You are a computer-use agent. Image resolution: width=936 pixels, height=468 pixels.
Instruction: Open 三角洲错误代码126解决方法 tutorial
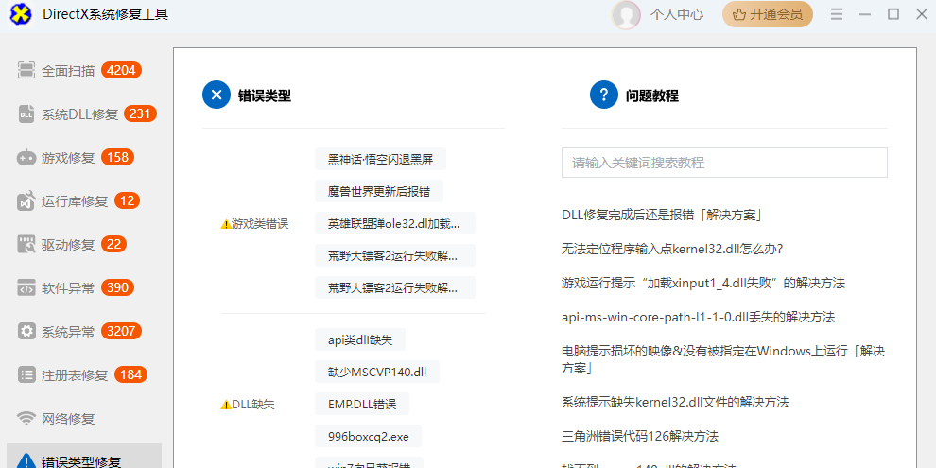[x=640, y=436]
